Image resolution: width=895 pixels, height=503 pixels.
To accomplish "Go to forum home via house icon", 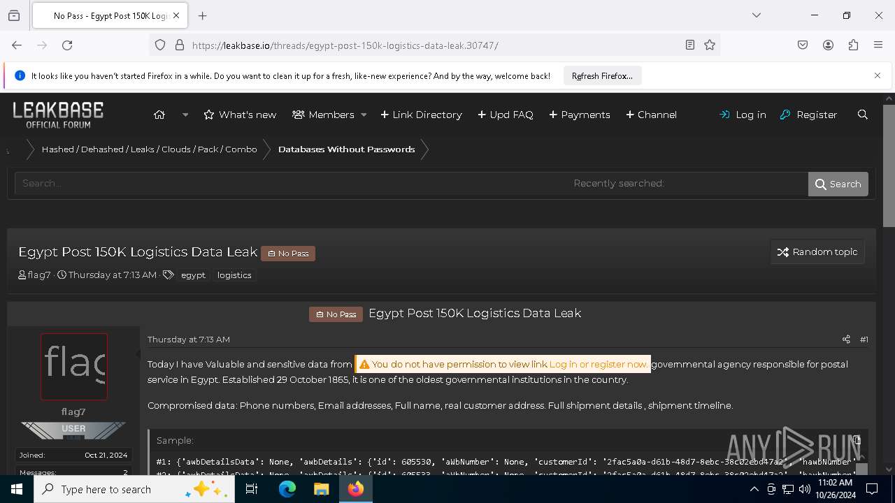I will [x=159, y=115].
